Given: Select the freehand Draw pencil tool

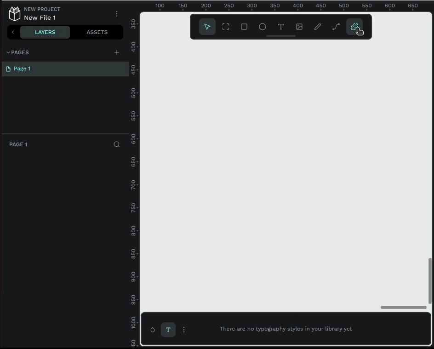Looking at the screenshot, I should pyautogui.click(x=318, y=27).
